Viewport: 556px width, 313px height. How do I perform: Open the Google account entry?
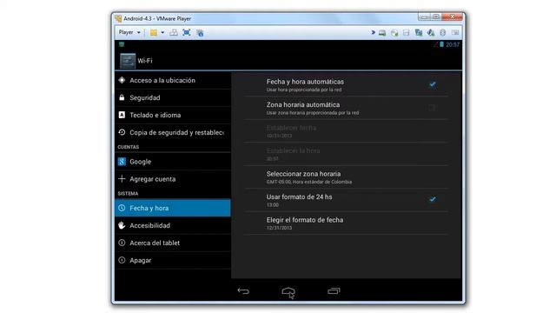pos(173,162)
